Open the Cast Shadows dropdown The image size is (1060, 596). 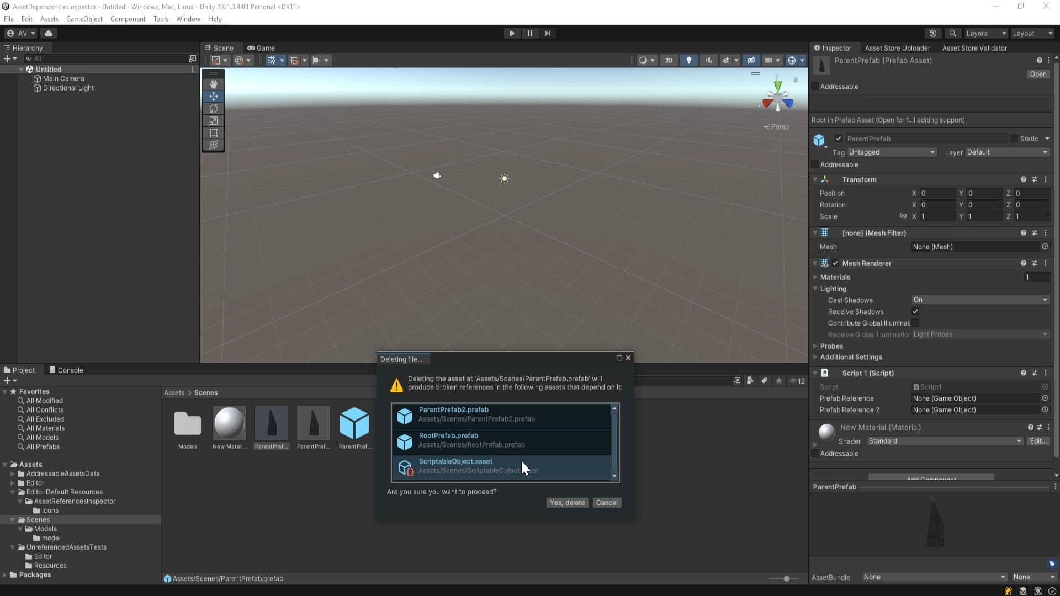tap(981, 300)
